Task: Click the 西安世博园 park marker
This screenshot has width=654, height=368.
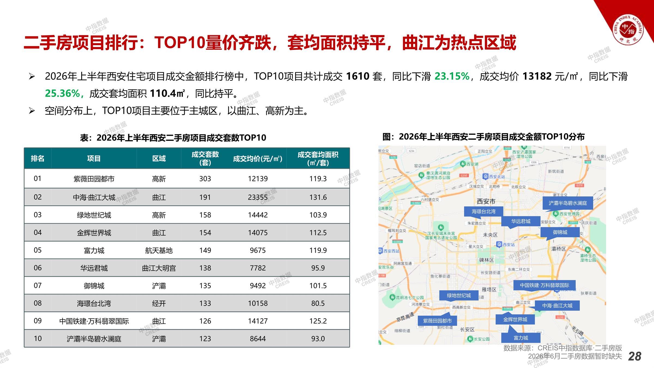Action: [555, 214]
